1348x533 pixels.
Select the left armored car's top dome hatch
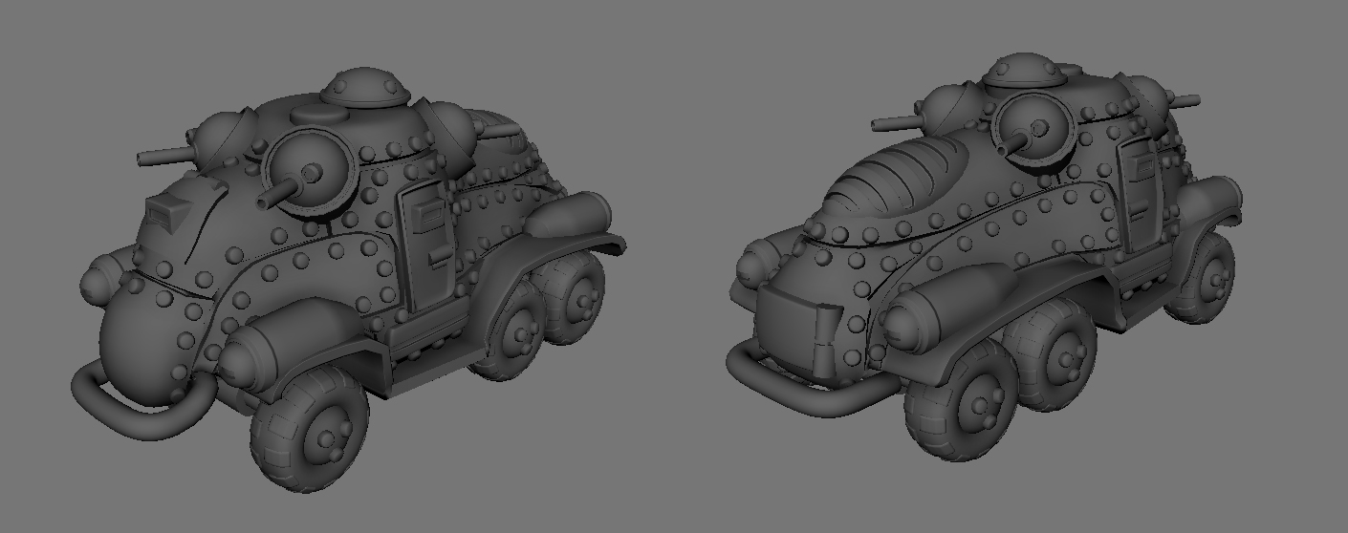[x=365, y=87]
